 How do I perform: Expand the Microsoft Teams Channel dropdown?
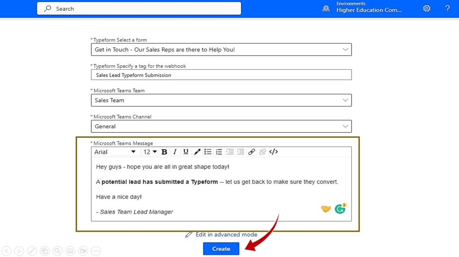(x=346, y=126)
